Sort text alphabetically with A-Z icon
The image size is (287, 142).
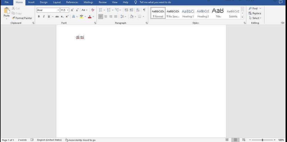[138, 10]
